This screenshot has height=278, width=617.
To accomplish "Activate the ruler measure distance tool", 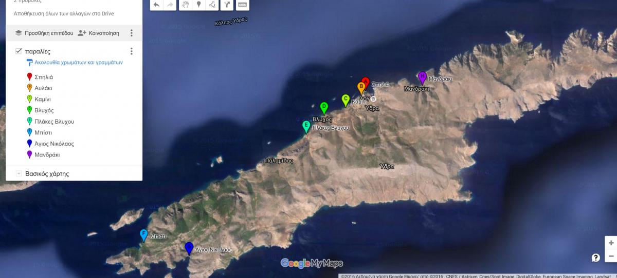I will [x=242, y=5].
